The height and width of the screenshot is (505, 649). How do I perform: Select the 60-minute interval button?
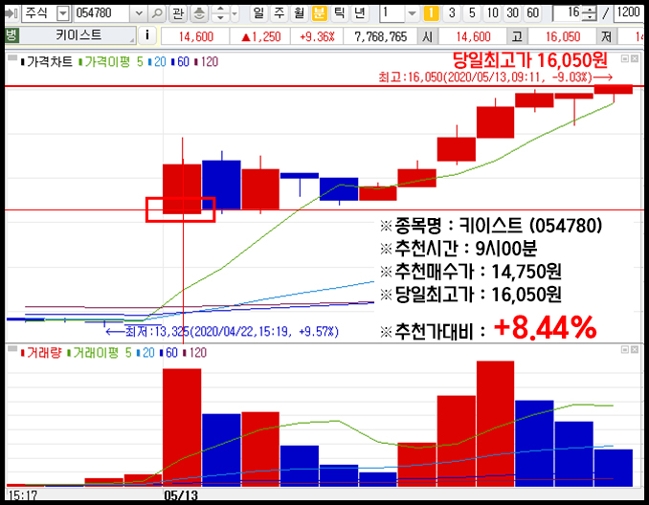(x=532, y=13)
